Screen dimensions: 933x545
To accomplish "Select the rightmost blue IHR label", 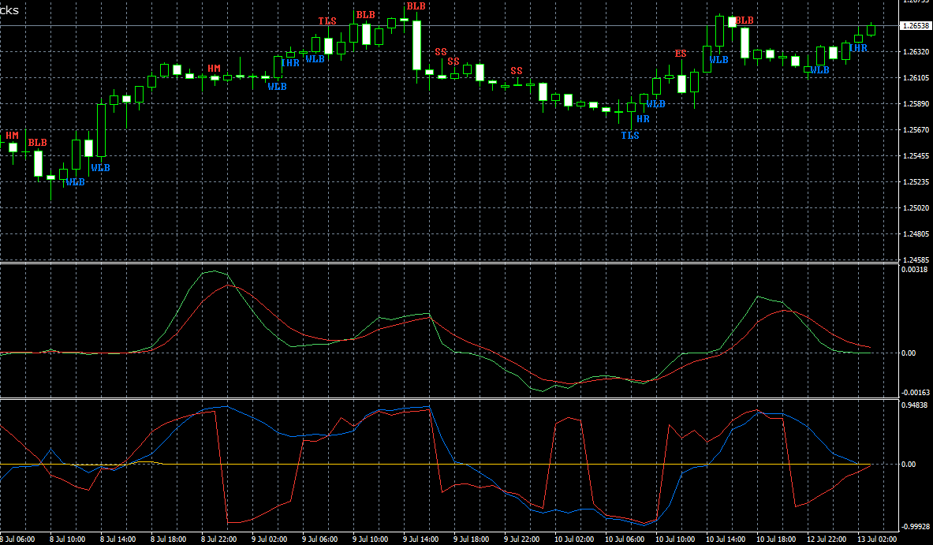I will tap(858, 48).
